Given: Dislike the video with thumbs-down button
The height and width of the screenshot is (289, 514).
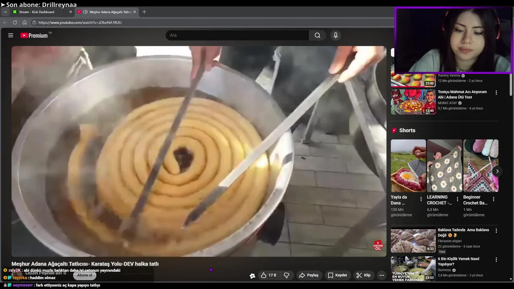Looking at the screenshot, I should 287,275.
